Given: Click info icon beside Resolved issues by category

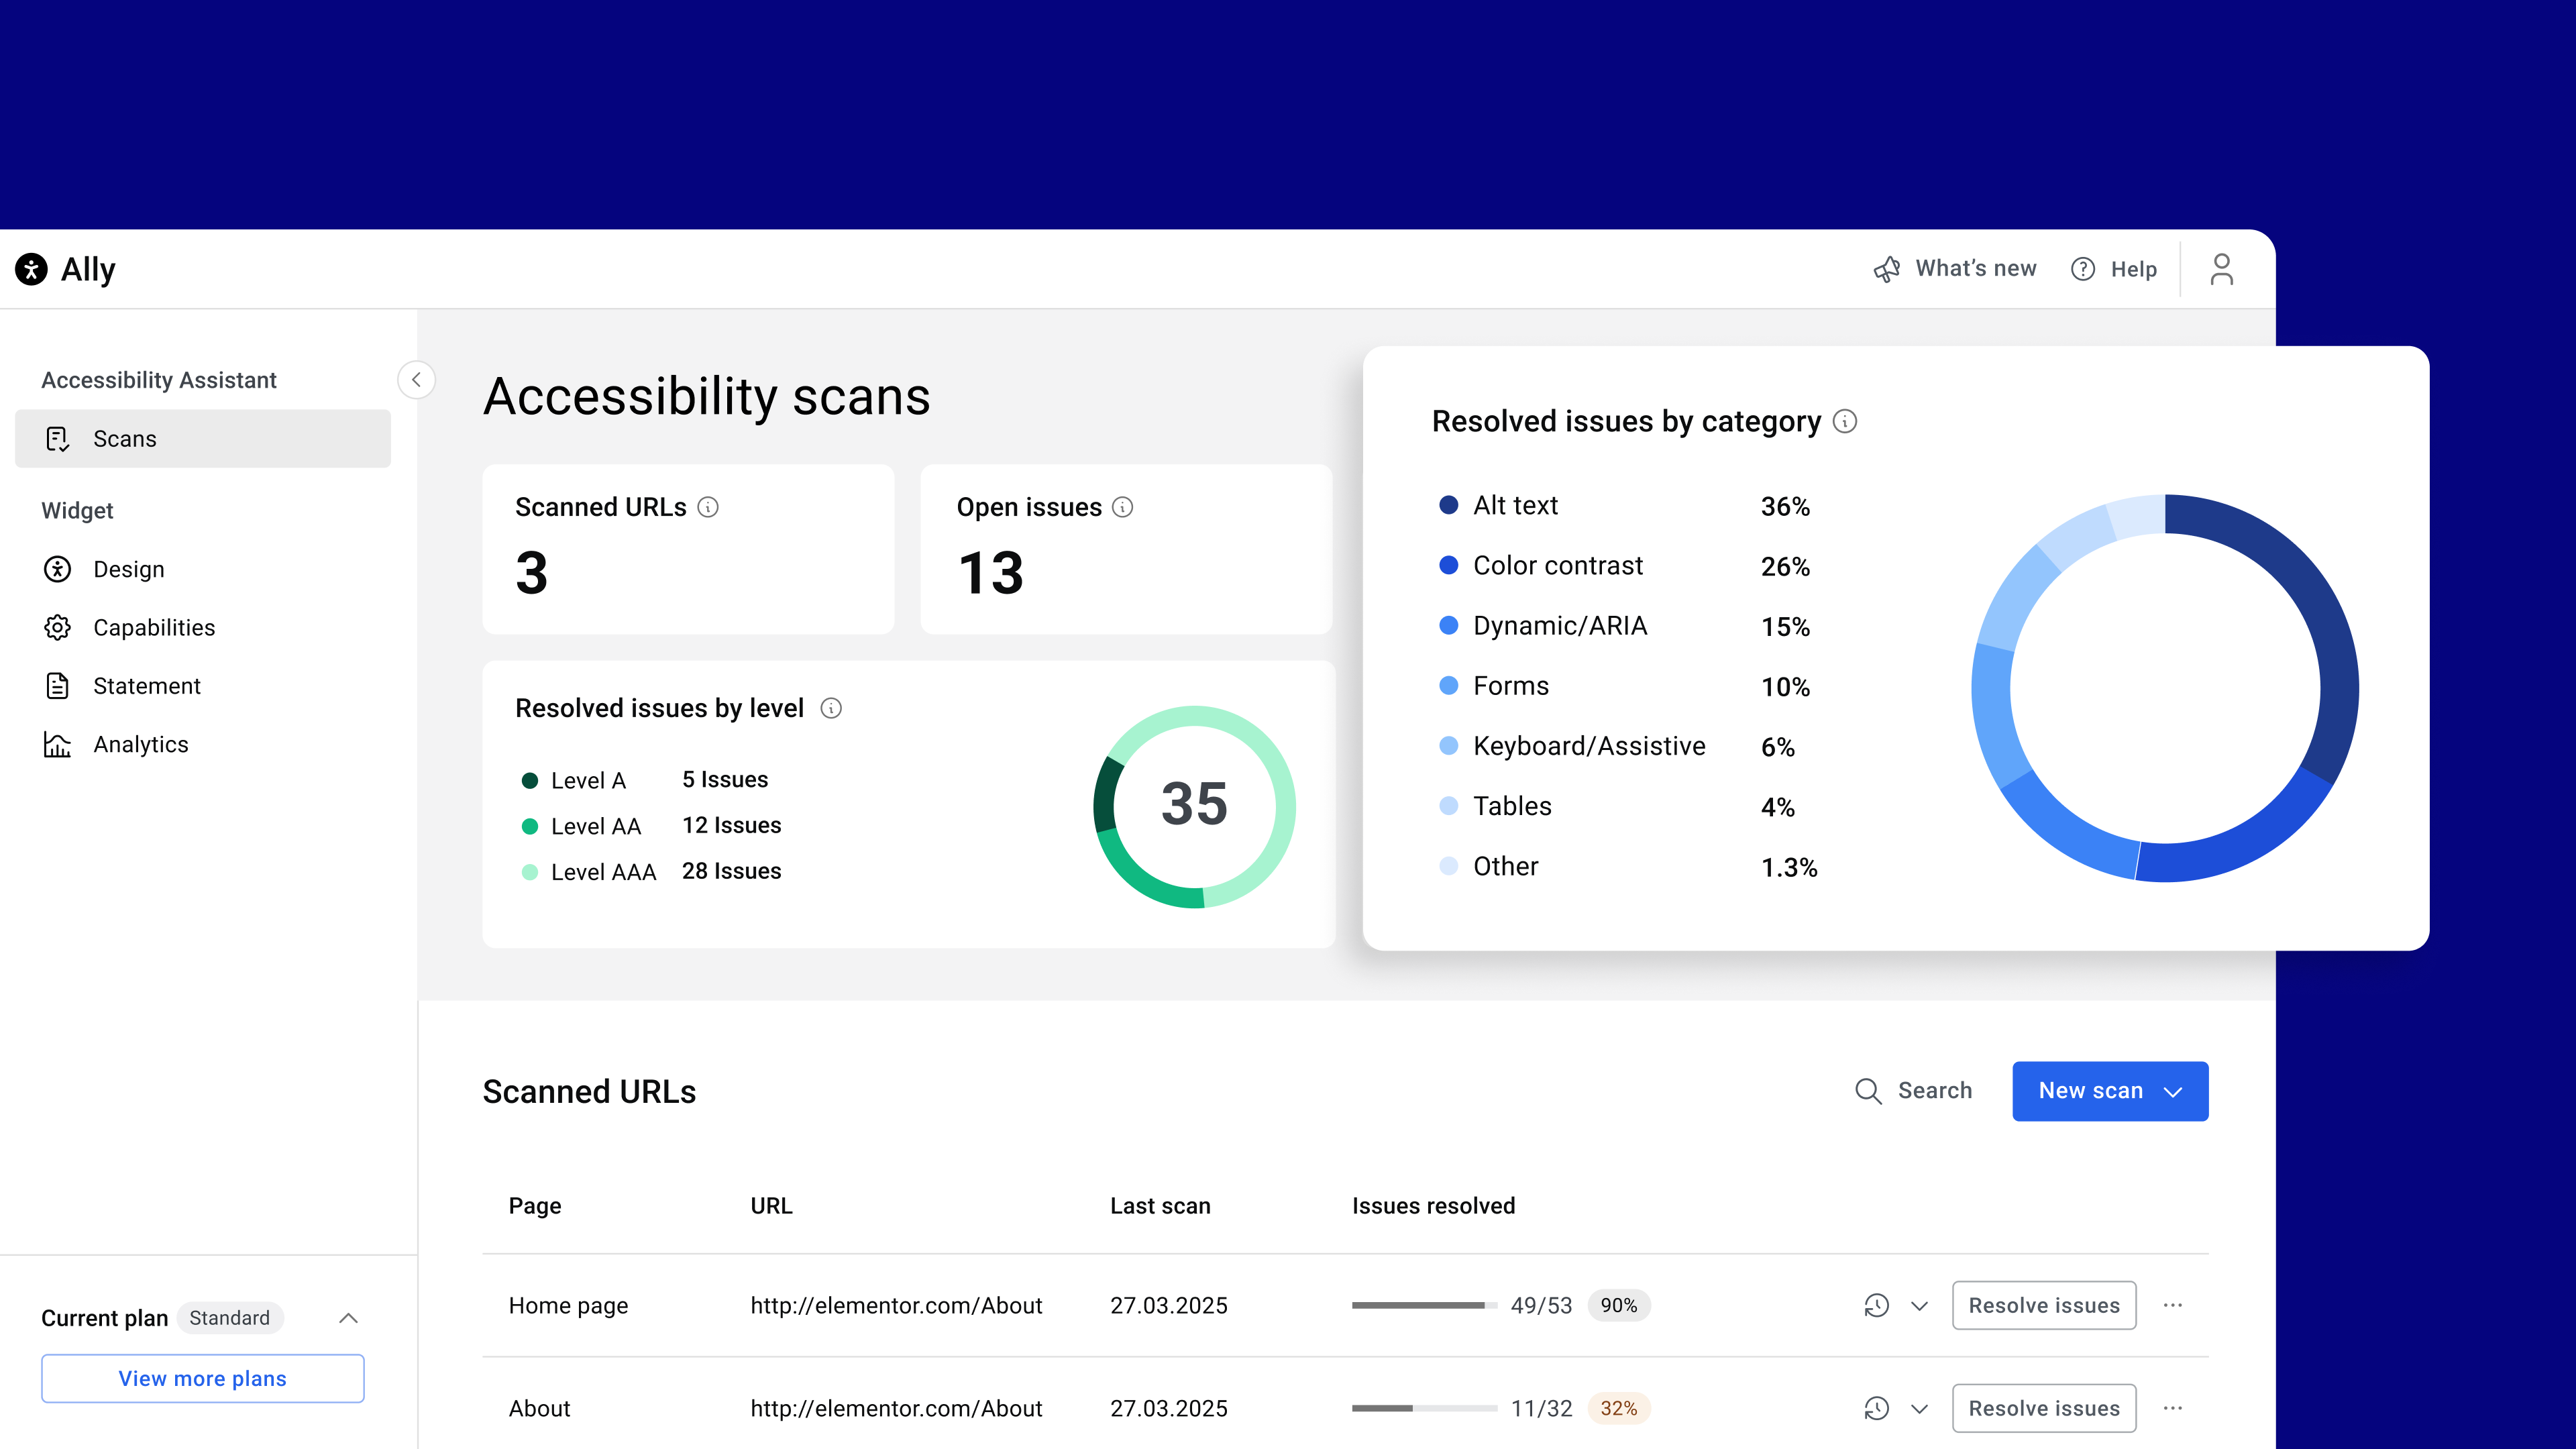Looking at the screenshot, I should (1845, 422).
